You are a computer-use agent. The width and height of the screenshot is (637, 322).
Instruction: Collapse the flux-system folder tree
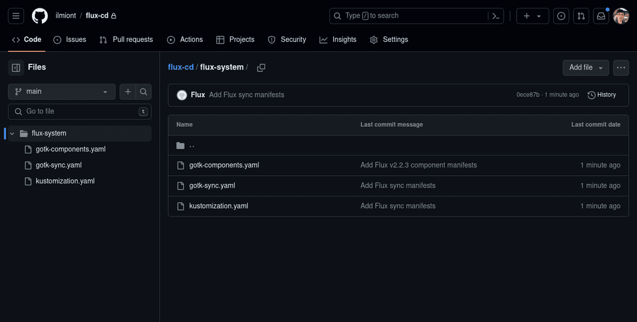pyautogui.click(x=12, y=133)
